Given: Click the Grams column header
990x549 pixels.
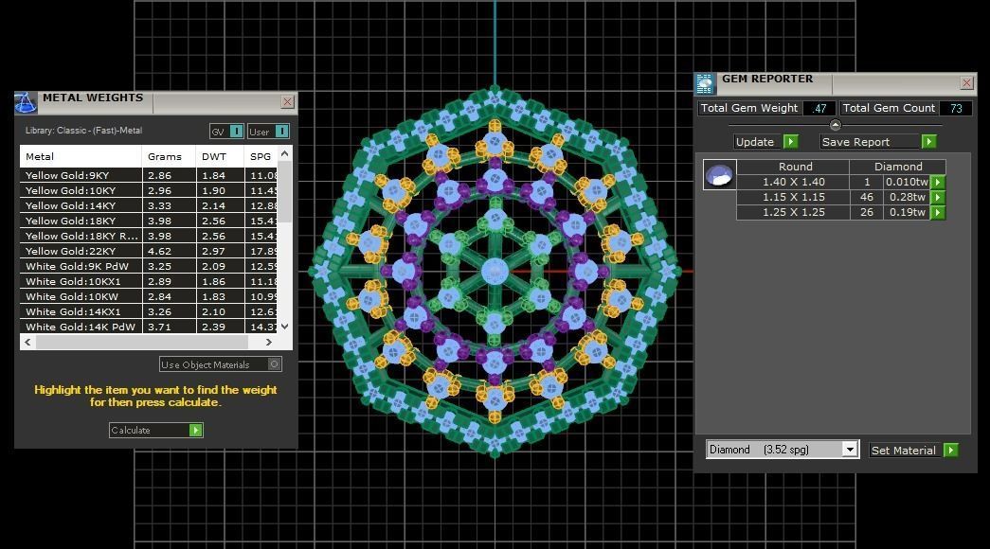Looking at the screenshot, I should click(x=169, y=156).
